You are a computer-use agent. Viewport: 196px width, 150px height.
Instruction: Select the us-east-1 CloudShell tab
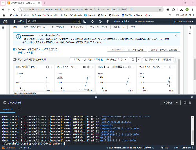pyautogui.click(x=7, y=109)
